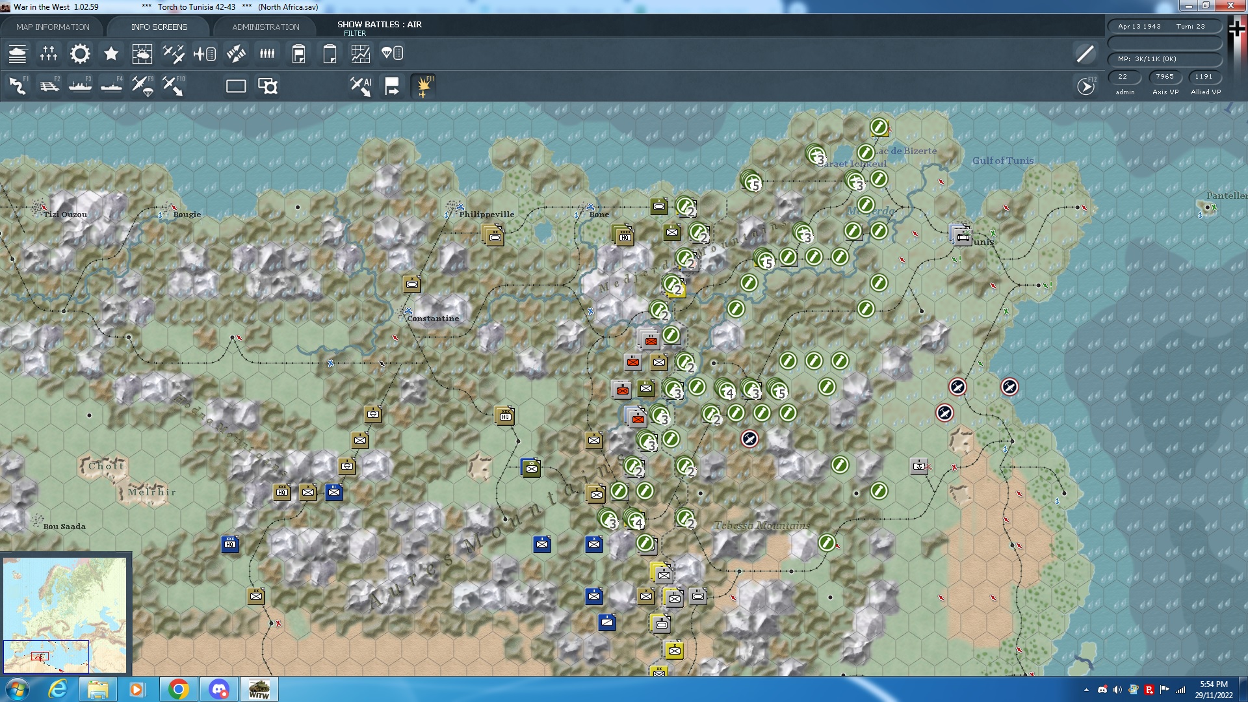Open game preferences with the gear icon
The height and width of the screenshot is (702, 1248).
click(80, 54)
